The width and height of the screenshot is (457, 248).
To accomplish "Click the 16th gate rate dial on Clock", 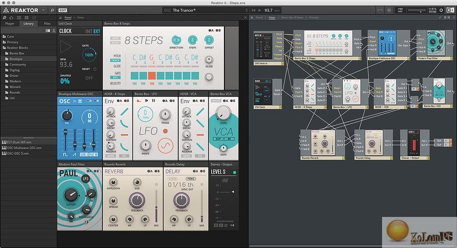I will (89, 55).
